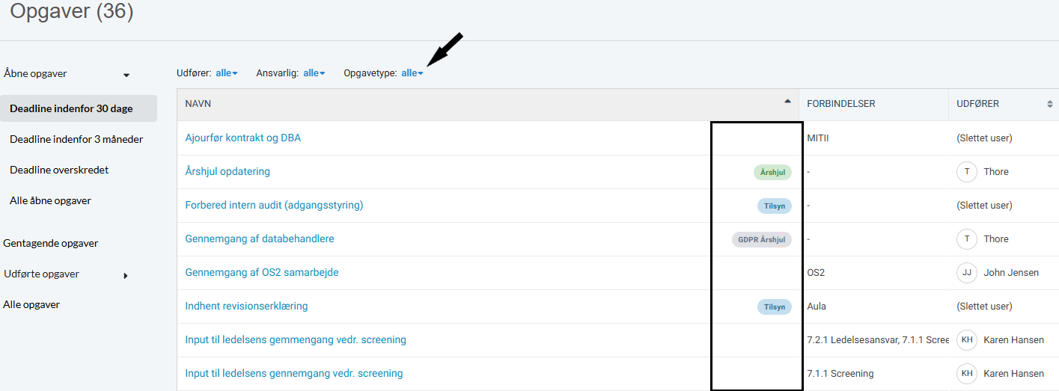
Task: Click the Forbindelser column header
Action: pos(841,104)
